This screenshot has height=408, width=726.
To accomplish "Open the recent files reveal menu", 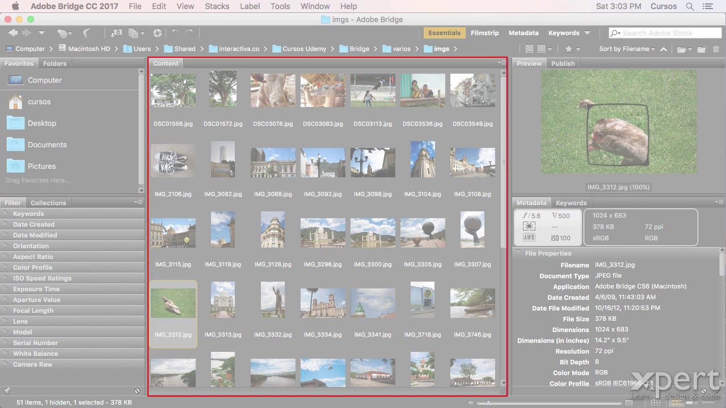I will click(x=64, y=33).
